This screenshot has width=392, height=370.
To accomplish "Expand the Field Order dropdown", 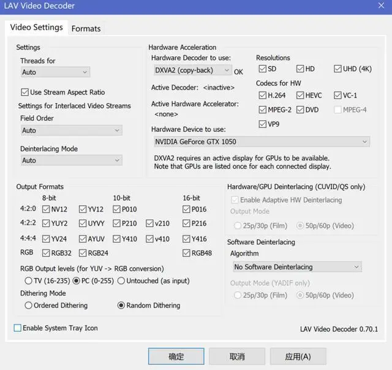I will click(x=72, y=130).
